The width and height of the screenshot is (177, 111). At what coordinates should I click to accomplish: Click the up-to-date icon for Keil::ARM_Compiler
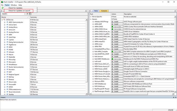(112, 51)
